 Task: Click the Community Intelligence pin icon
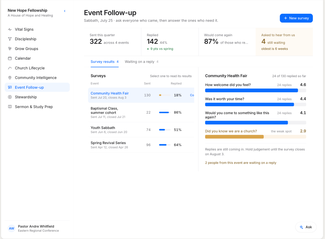coord(10,78)
